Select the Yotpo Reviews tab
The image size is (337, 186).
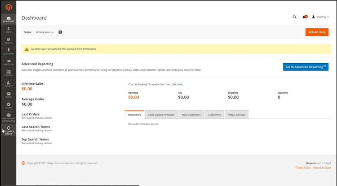pyautogui.click(x=236, y=115)
